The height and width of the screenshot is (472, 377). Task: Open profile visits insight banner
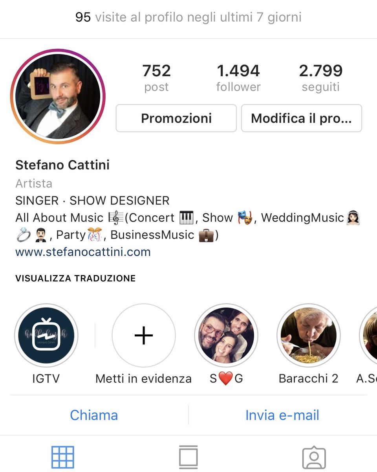[x=188, y=17]
